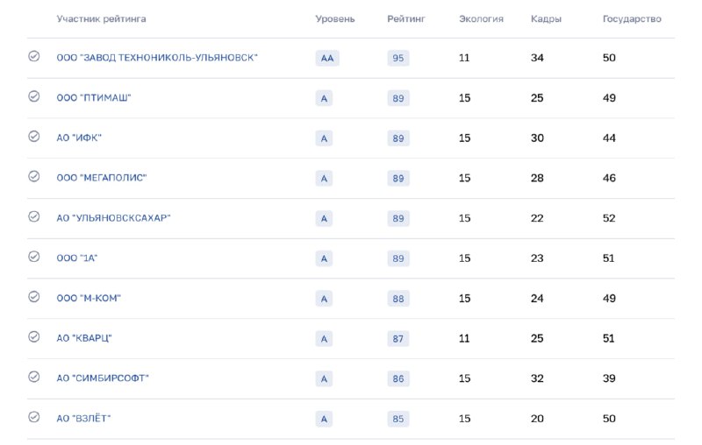Click the 85 rating badge

point(398,419)
